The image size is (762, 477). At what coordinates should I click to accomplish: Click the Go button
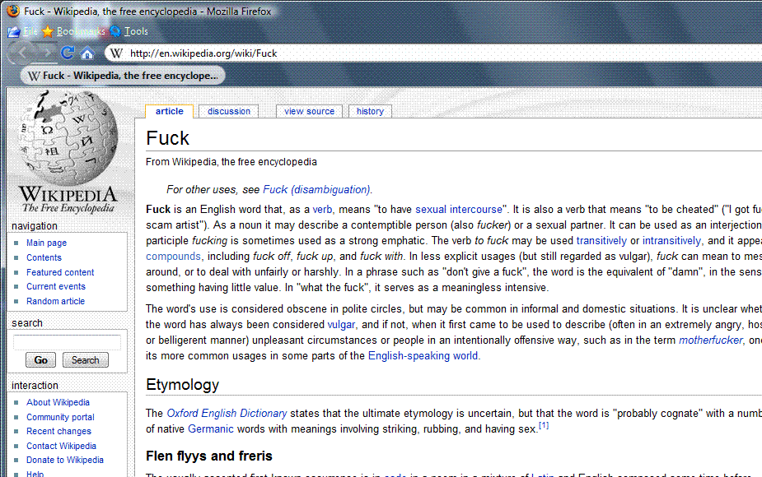click(x=41, y=360)
